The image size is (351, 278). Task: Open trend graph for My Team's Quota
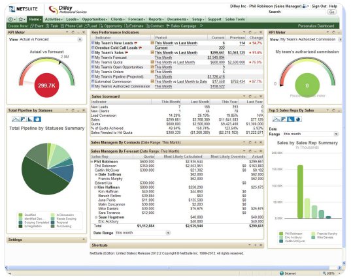(152, 62)
